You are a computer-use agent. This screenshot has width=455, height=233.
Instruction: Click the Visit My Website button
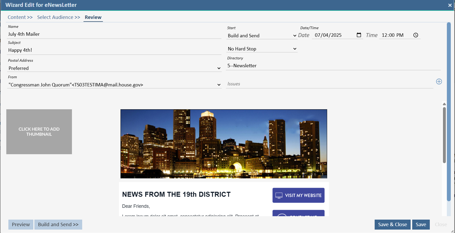[299, 195]
